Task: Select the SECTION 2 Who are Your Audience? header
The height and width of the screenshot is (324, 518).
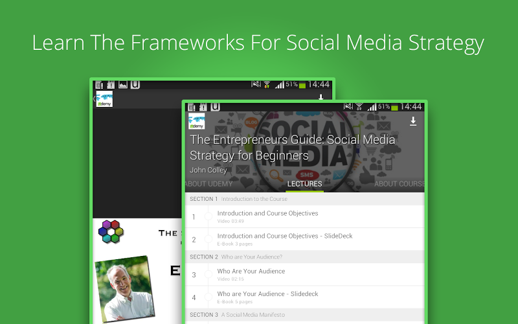Action: click(304, 257)
